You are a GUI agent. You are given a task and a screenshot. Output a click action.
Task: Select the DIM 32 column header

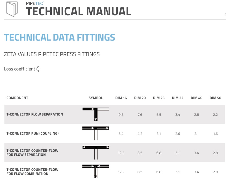[177, 98]
